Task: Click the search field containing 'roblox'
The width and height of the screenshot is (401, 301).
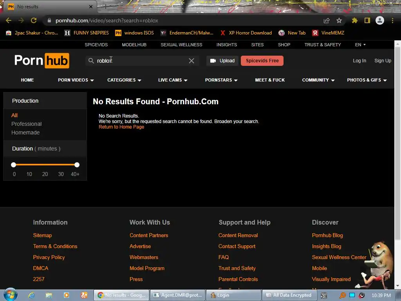Action: pyautogui.click(x=142, y=61)
